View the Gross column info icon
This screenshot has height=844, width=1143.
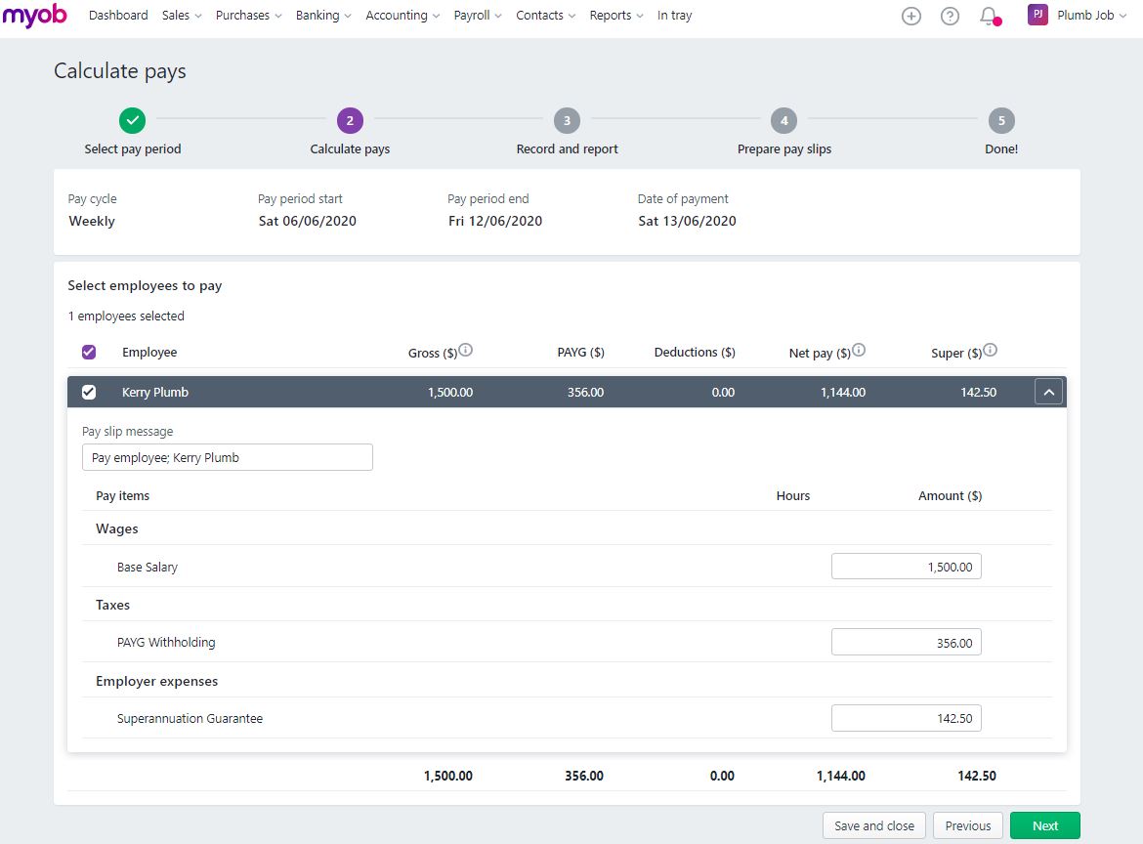click(466, 348)
